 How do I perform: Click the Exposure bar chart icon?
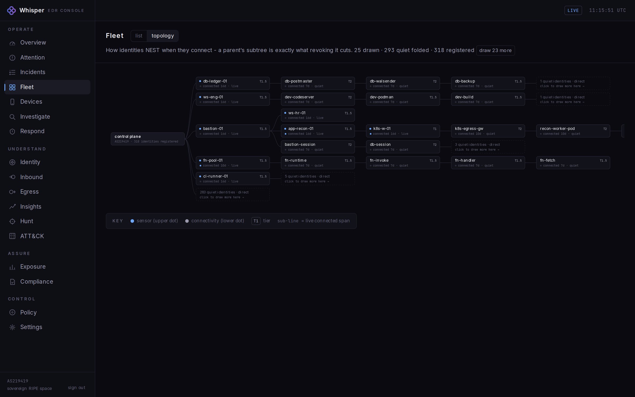[12, 267]
